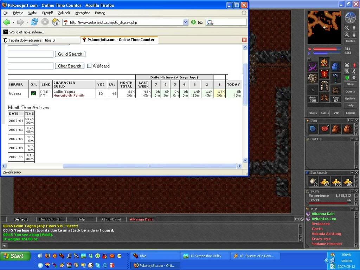Minimize the VIP panel
The width and height of the screenshot is (360, 270).
(352, 209)
